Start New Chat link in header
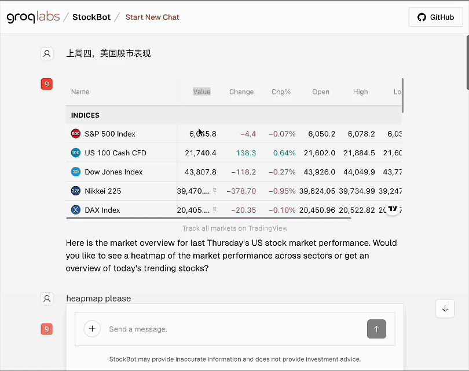This screenshot has width=469, height=371. [152, 17]
